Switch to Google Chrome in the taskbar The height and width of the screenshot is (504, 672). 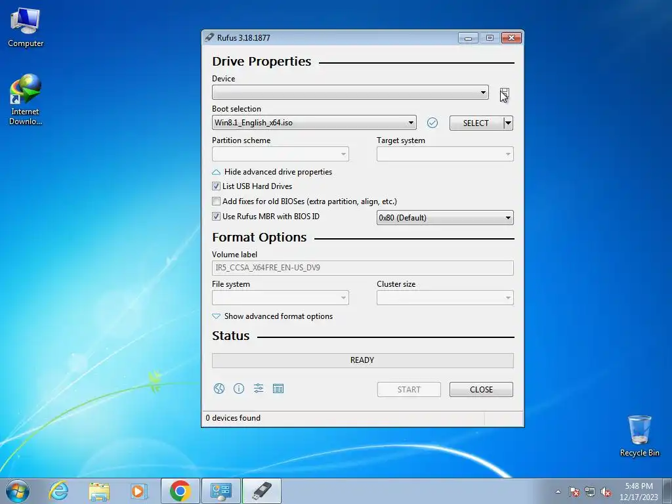(x=180, y=491)
